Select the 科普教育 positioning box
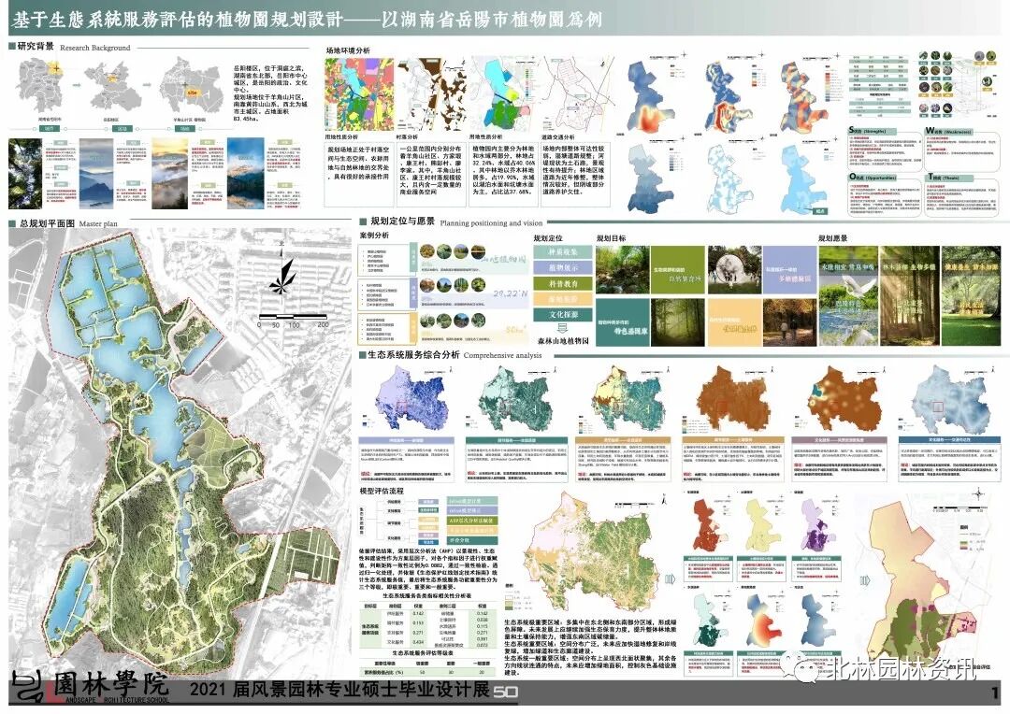Screen dimensions: 1010x714 [x=563, y=283]
